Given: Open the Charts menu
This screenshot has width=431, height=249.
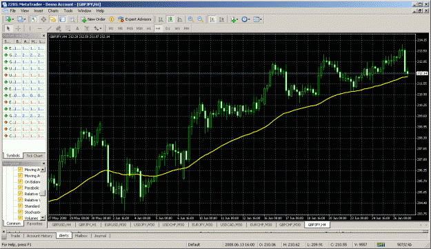Looking at the screenshot, I should tap(53, 11).
